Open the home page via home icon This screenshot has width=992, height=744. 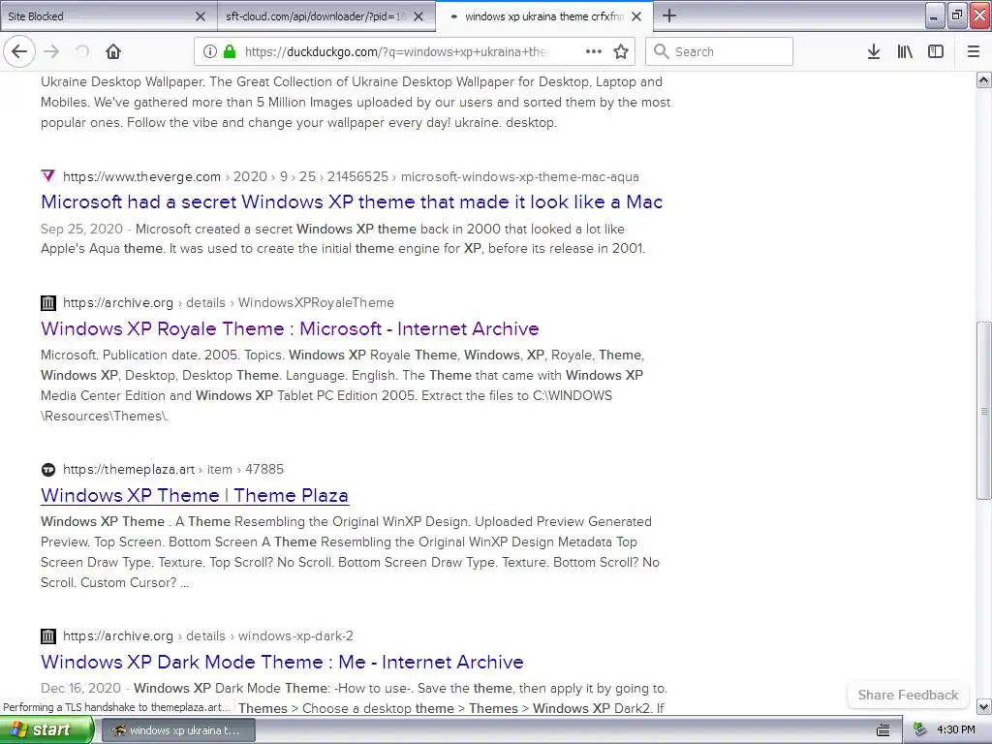(113, 51)
